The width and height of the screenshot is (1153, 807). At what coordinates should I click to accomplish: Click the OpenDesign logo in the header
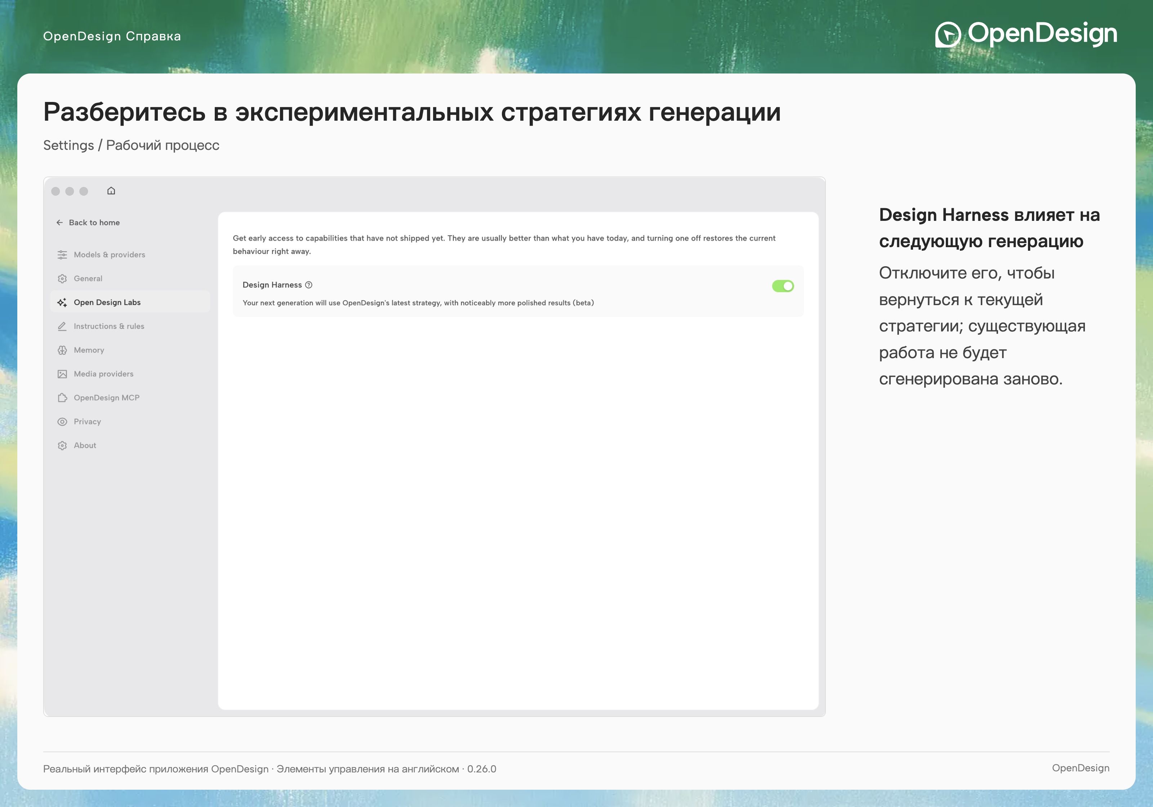tap(1026, 35)
